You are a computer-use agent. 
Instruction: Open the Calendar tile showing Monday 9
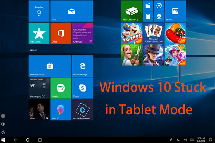pos(39,11)
